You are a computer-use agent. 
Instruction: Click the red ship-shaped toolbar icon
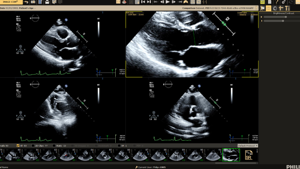(124, 2)
